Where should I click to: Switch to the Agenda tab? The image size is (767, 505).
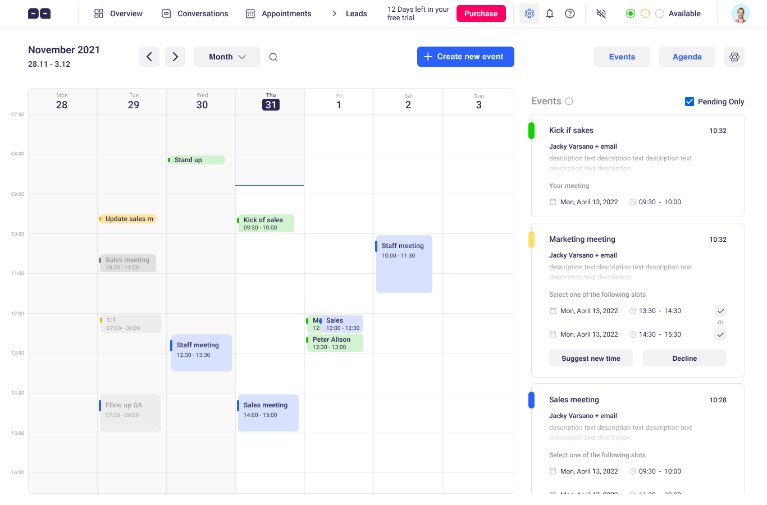687,57
